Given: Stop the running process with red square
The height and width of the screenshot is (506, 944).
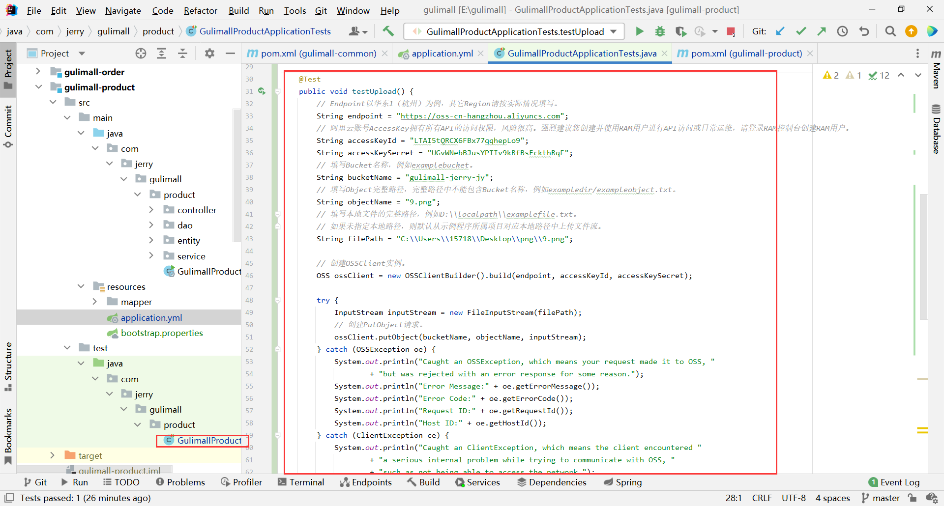Looking at the screenshot, I should [x=731, y=32].
